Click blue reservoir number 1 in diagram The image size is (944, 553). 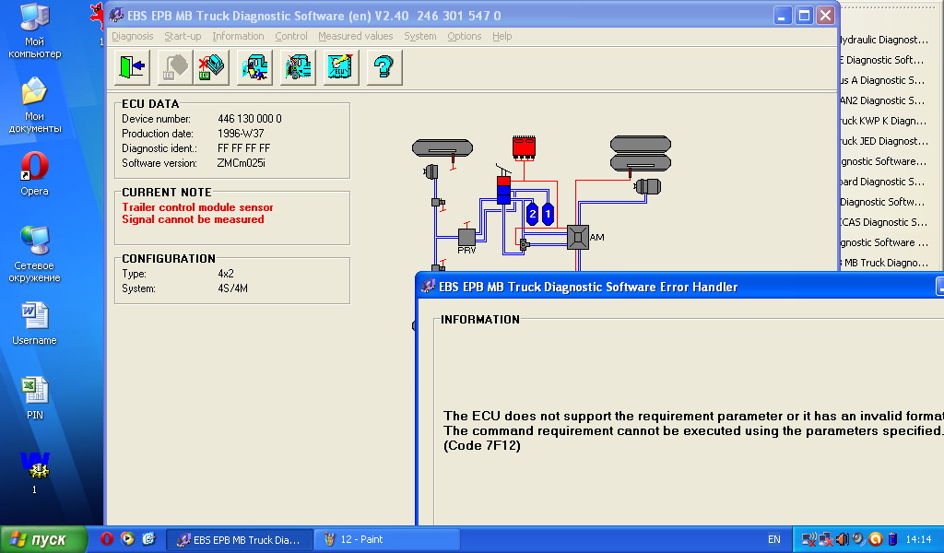click(548, 214)
